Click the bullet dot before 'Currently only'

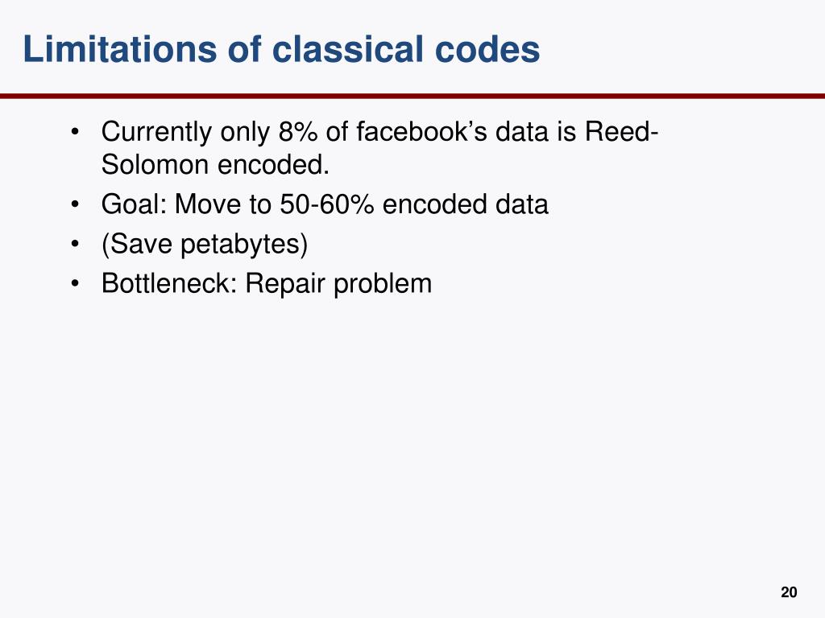pos(75,131)
